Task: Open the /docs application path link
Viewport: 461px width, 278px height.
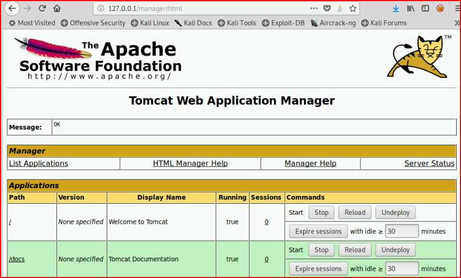Action: click(x=17, y=259)
